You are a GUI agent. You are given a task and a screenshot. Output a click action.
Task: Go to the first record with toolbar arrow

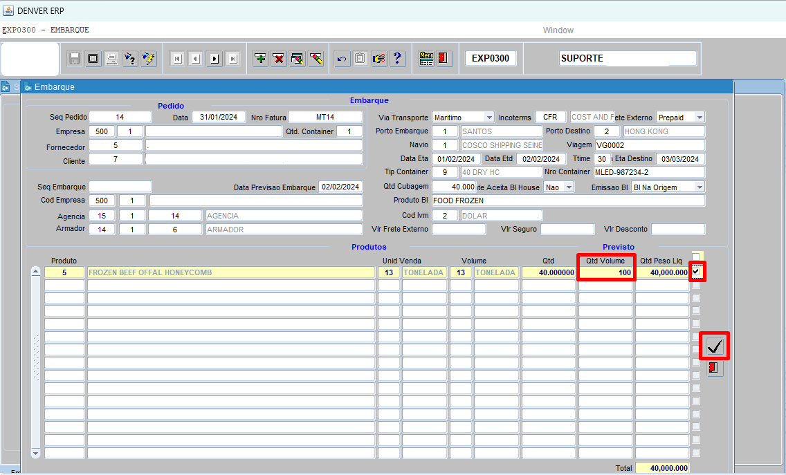177,59
